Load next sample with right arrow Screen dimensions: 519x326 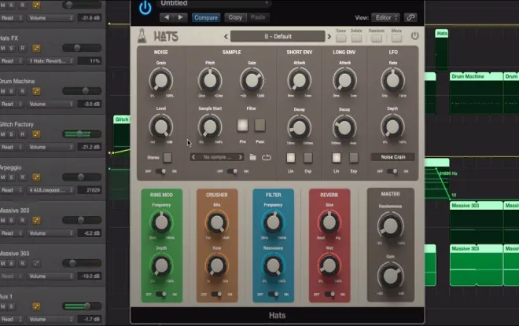(x=241, y=157)
